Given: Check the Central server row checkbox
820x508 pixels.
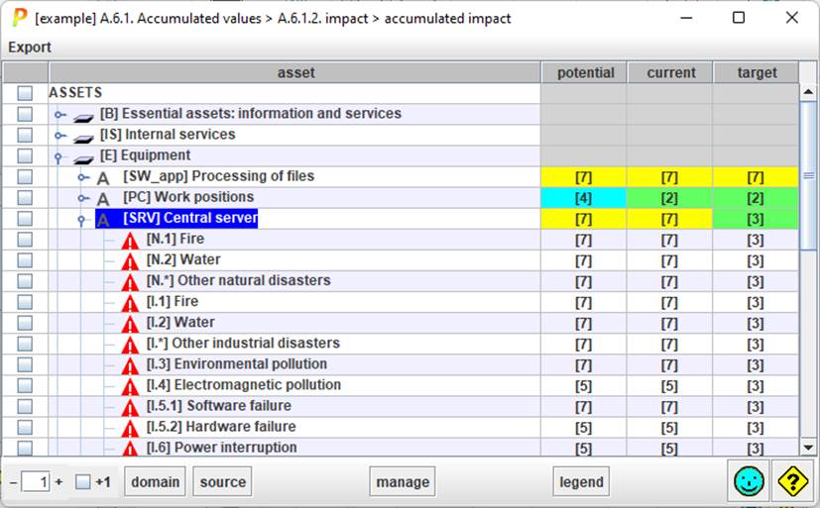Looking at the screenshot, I should click(x=25, y=218).
